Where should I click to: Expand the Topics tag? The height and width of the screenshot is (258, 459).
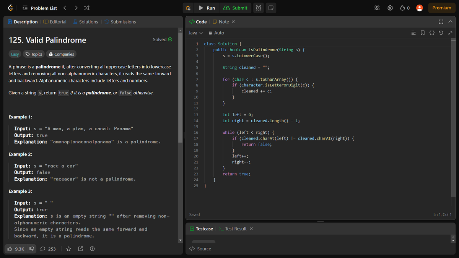coord(34,54)
